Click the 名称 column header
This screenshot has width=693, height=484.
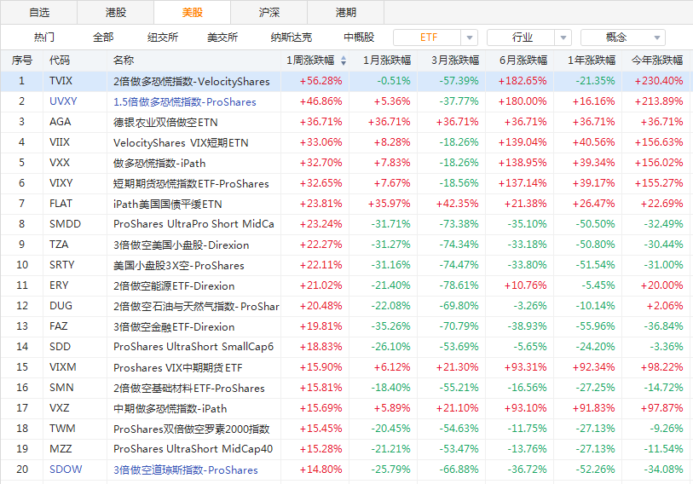(124, 60)
